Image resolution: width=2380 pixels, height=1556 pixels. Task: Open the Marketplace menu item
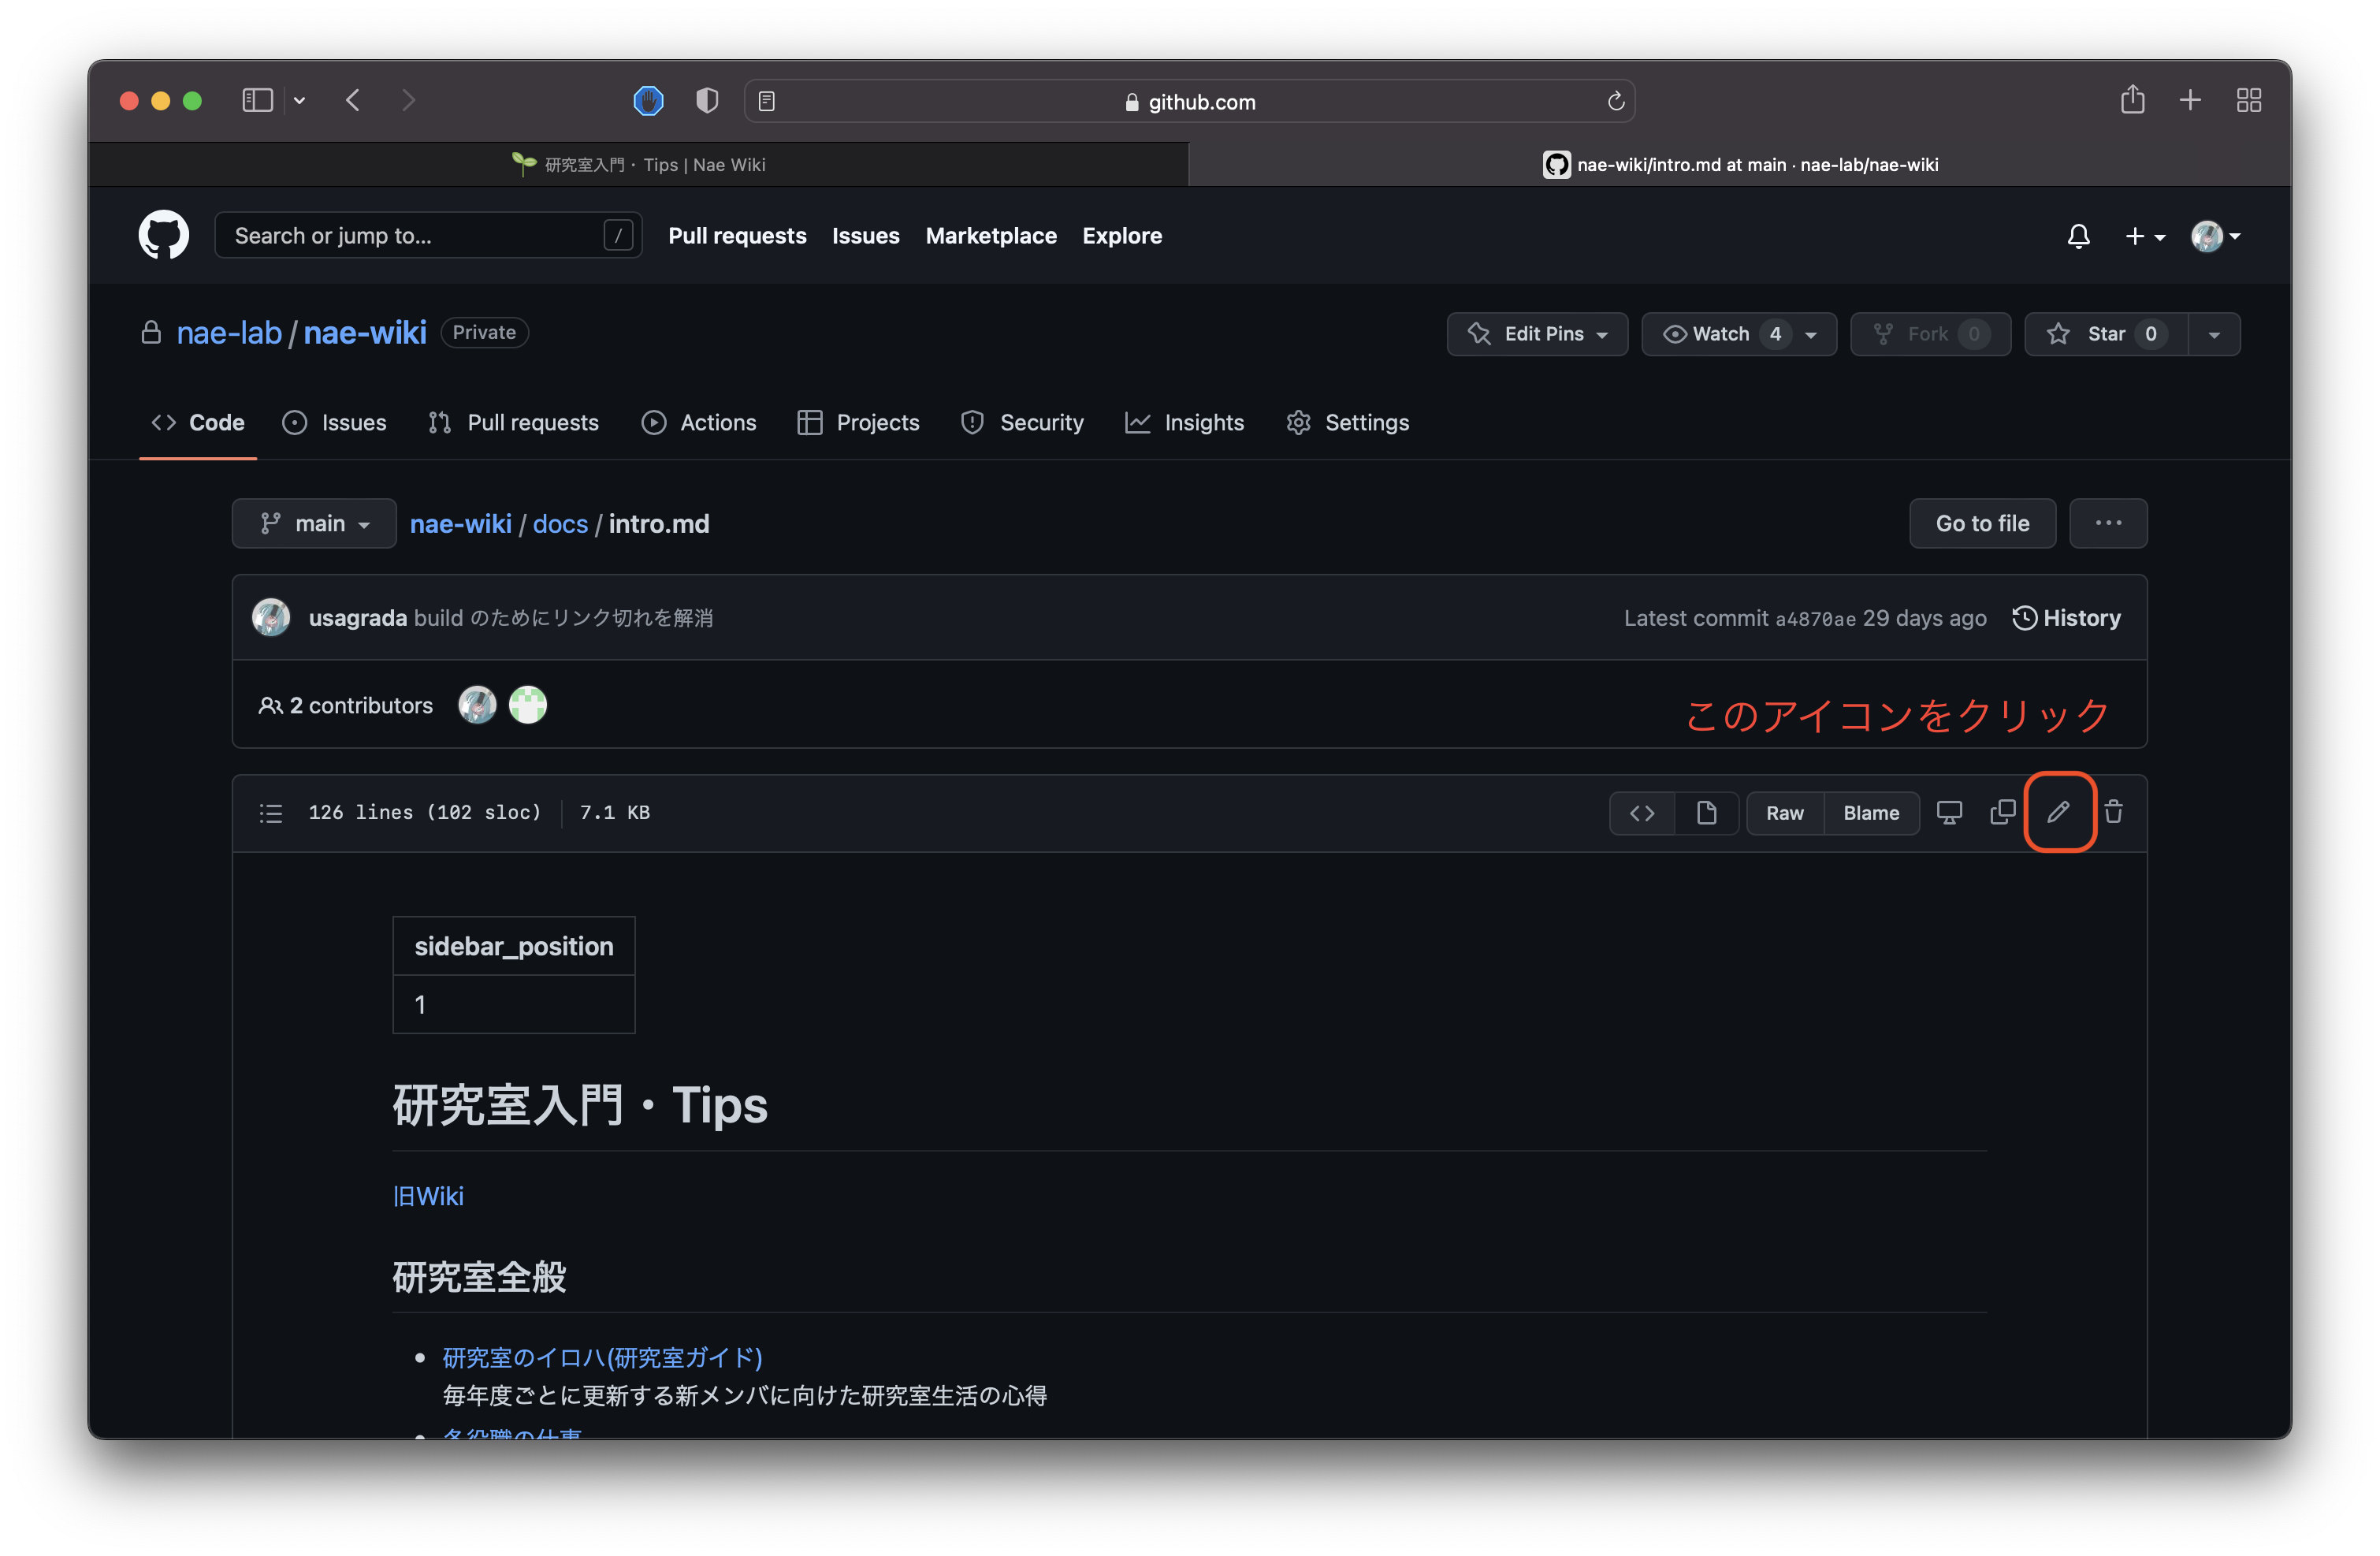pyautogui.click(x=991, y=236)
